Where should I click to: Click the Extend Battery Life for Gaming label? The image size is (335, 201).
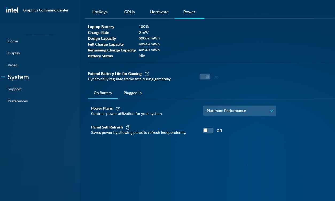(115, 74)
